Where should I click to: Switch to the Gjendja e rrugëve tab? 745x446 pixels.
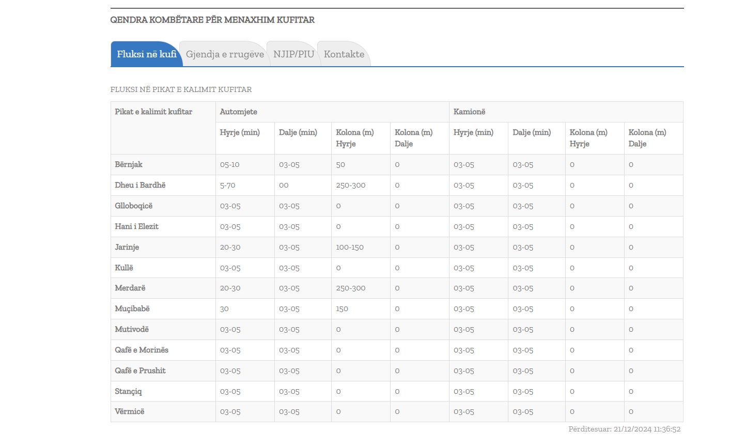tap(225, 54)
